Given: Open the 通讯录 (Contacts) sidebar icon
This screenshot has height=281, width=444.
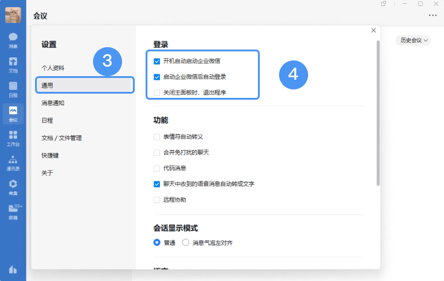Looking at the screenshot, I should 13,163.
